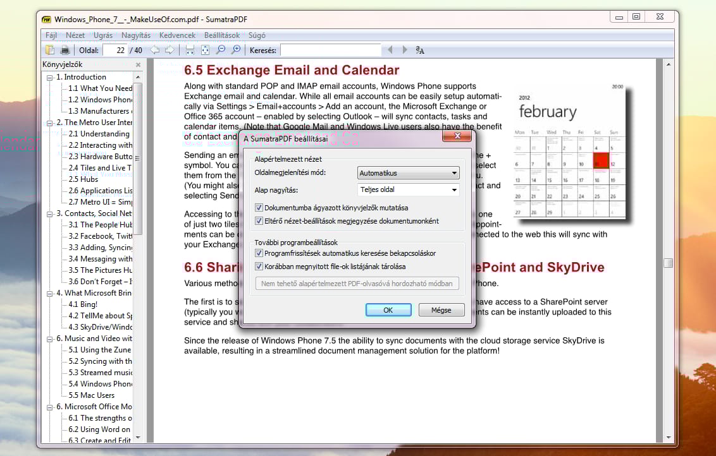Confirm settings with OK button
The image size is (716, 456).
(388, 310)
